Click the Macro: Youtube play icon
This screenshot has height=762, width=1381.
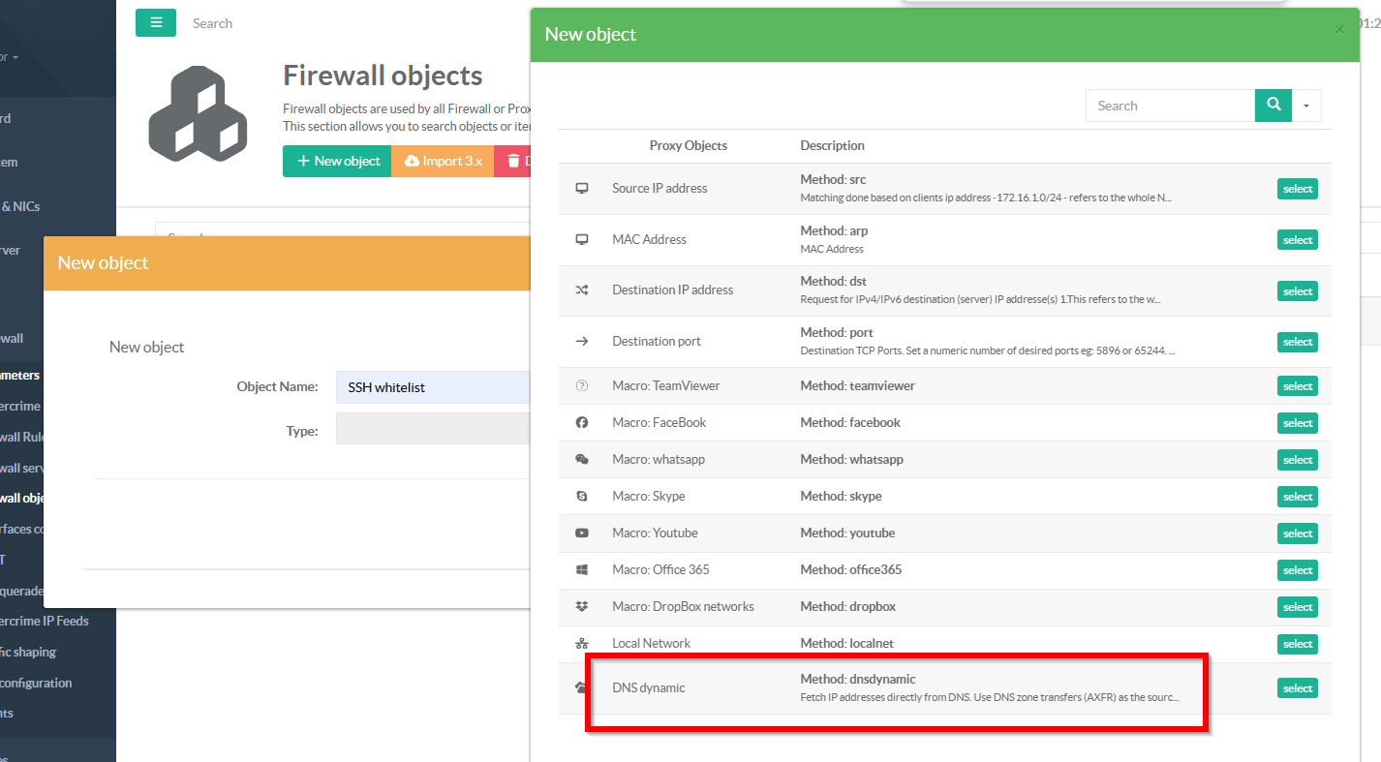pyautogui.click(x=582, y=533)
